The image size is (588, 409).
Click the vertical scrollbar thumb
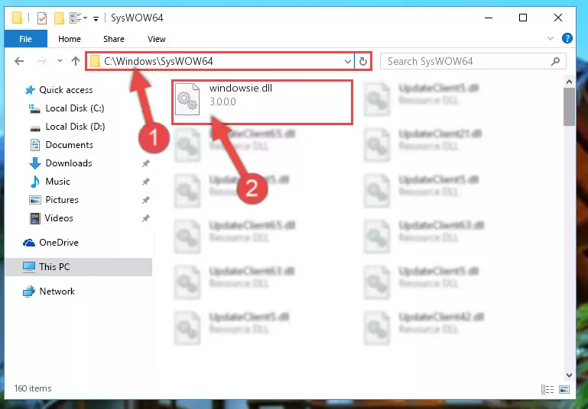(x=569, y=107)
